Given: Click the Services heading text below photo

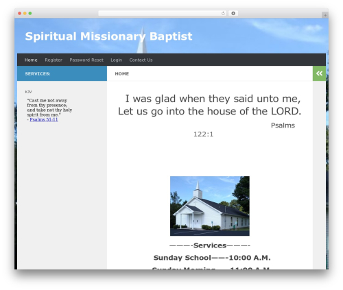Looking at the screenshot, I should coord(210,245).
